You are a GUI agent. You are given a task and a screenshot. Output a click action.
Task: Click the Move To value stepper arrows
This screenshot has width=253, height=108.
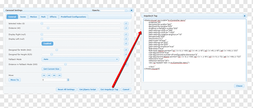[68, 80]
